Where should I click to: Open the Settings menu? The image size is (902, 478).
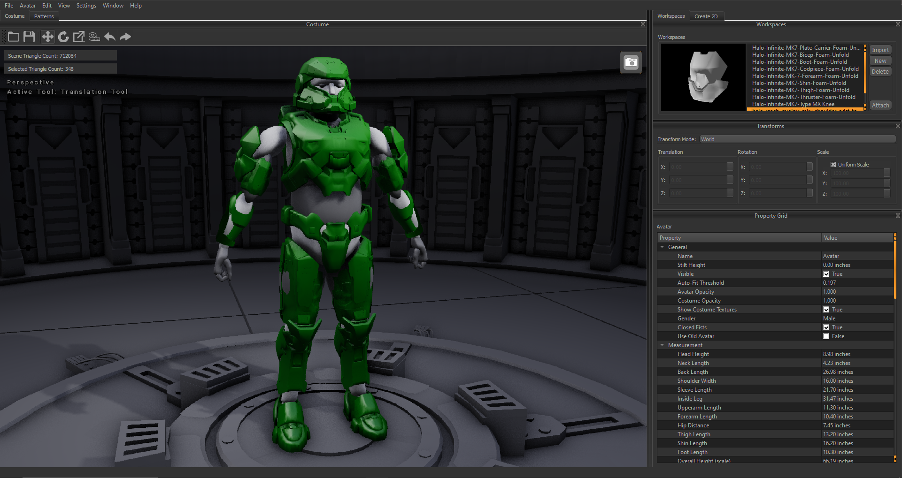[x=86, y=6]
